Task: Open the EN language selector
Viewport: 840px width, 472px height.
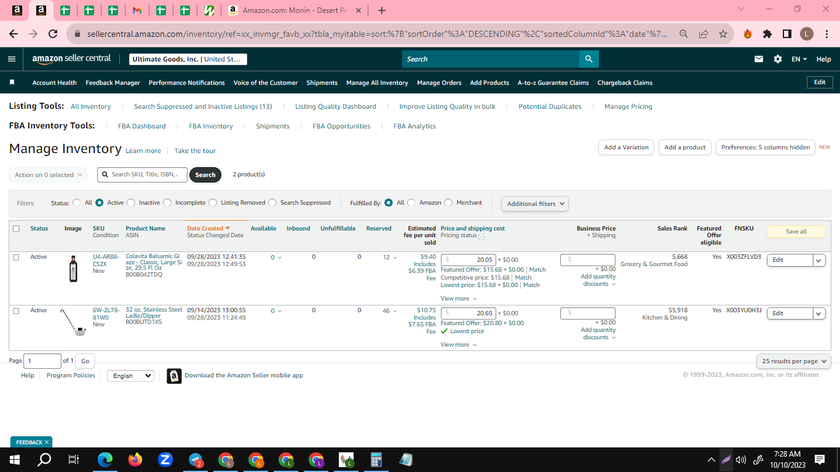Action: [x=799, y=59]
